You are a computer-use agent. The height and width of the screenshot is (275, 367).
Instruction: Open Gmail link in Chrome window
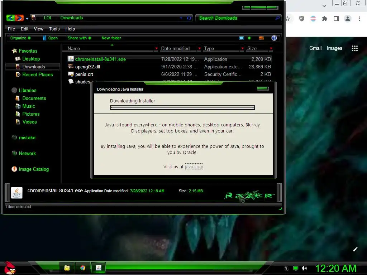coord(315,48)
